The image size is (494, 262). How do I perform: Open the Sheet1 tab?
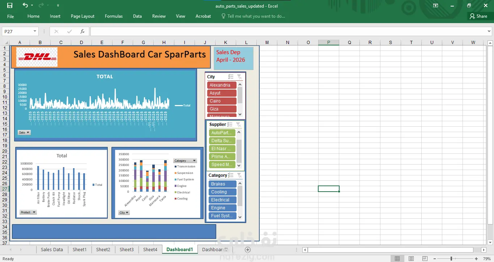click(80, 249)
